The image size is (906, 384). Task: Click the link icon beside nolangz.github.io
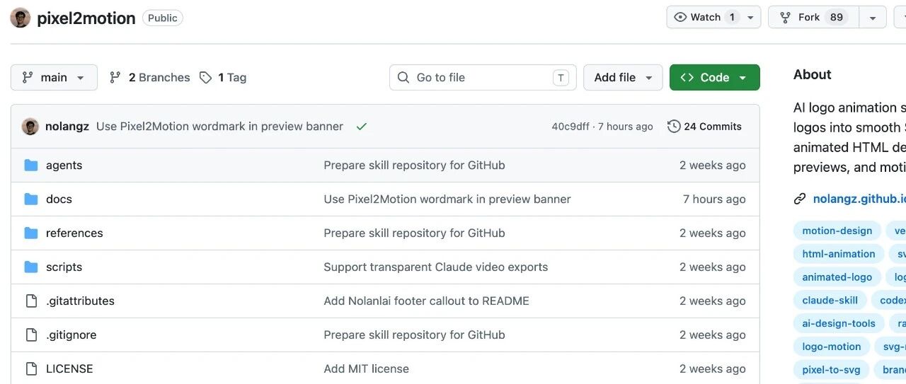800,199
